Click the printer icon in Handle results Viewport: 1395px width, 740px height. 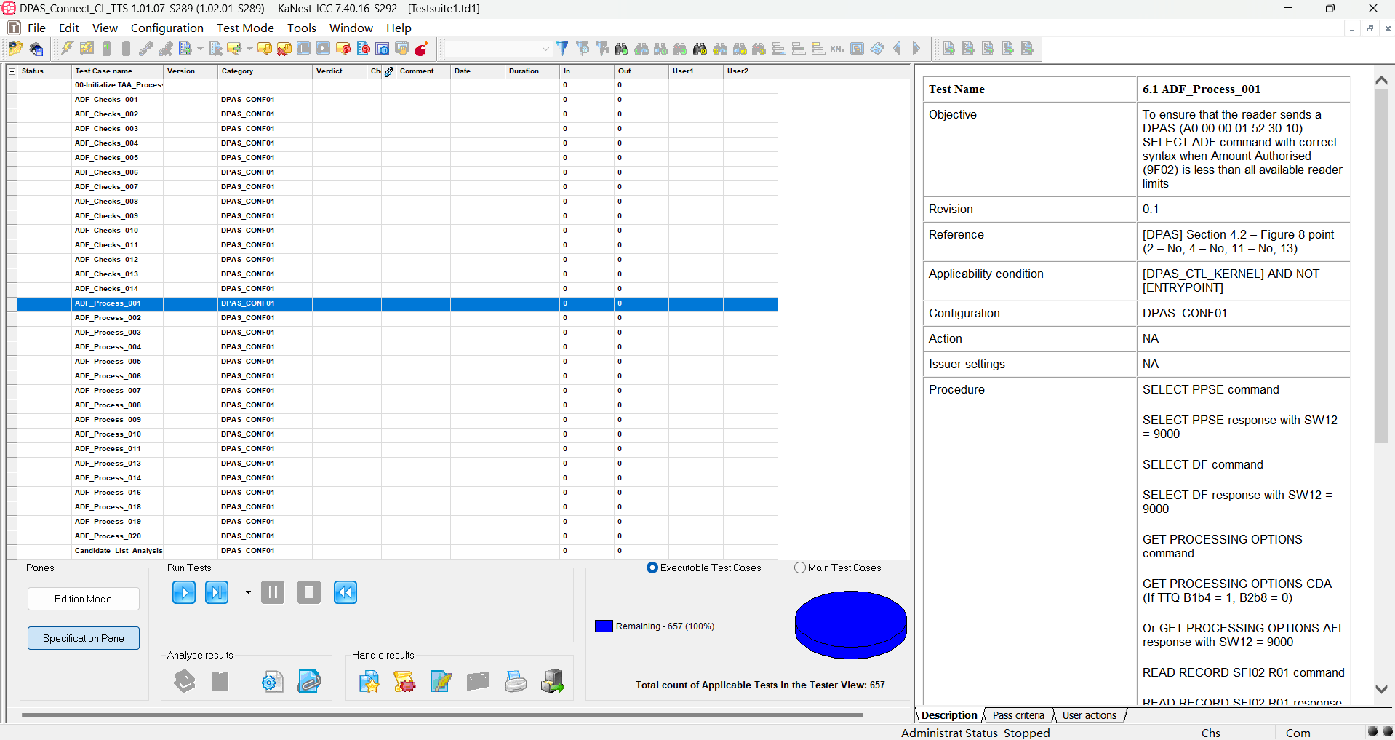516,681
